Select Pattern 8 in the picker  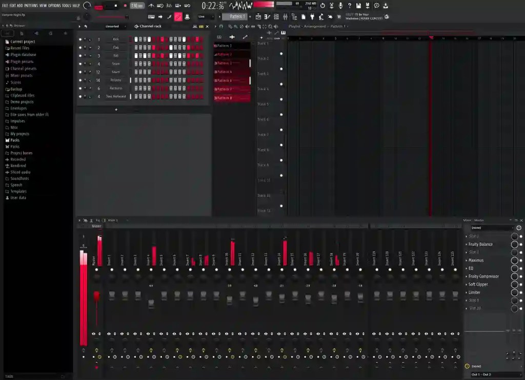[232, 98]
